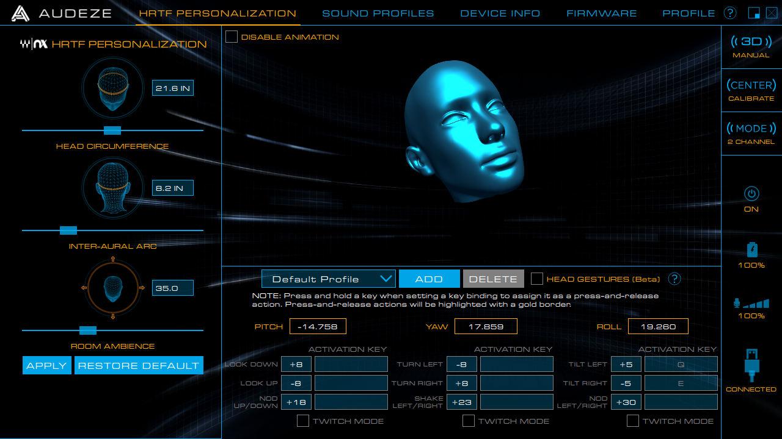The width and height of the screenshot is (782, 439).
Task: Click Turn Left threshold -8 field
Action: click(462, 364)
